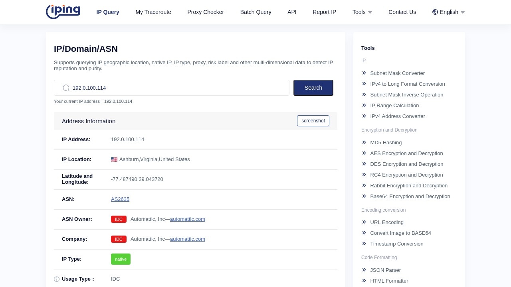The image size is (511, 287).
Task: Click the magnifier icon in search box
Action: click(x=66, y=88)
